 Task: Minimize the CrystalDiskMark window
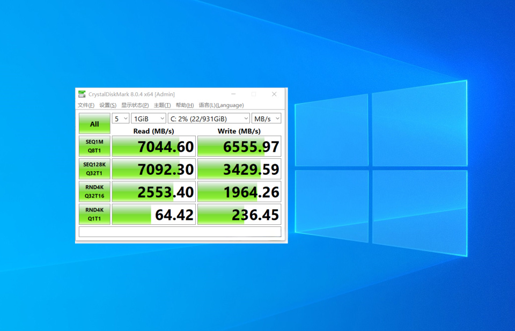pyautogui.click(x=233, y=94)
